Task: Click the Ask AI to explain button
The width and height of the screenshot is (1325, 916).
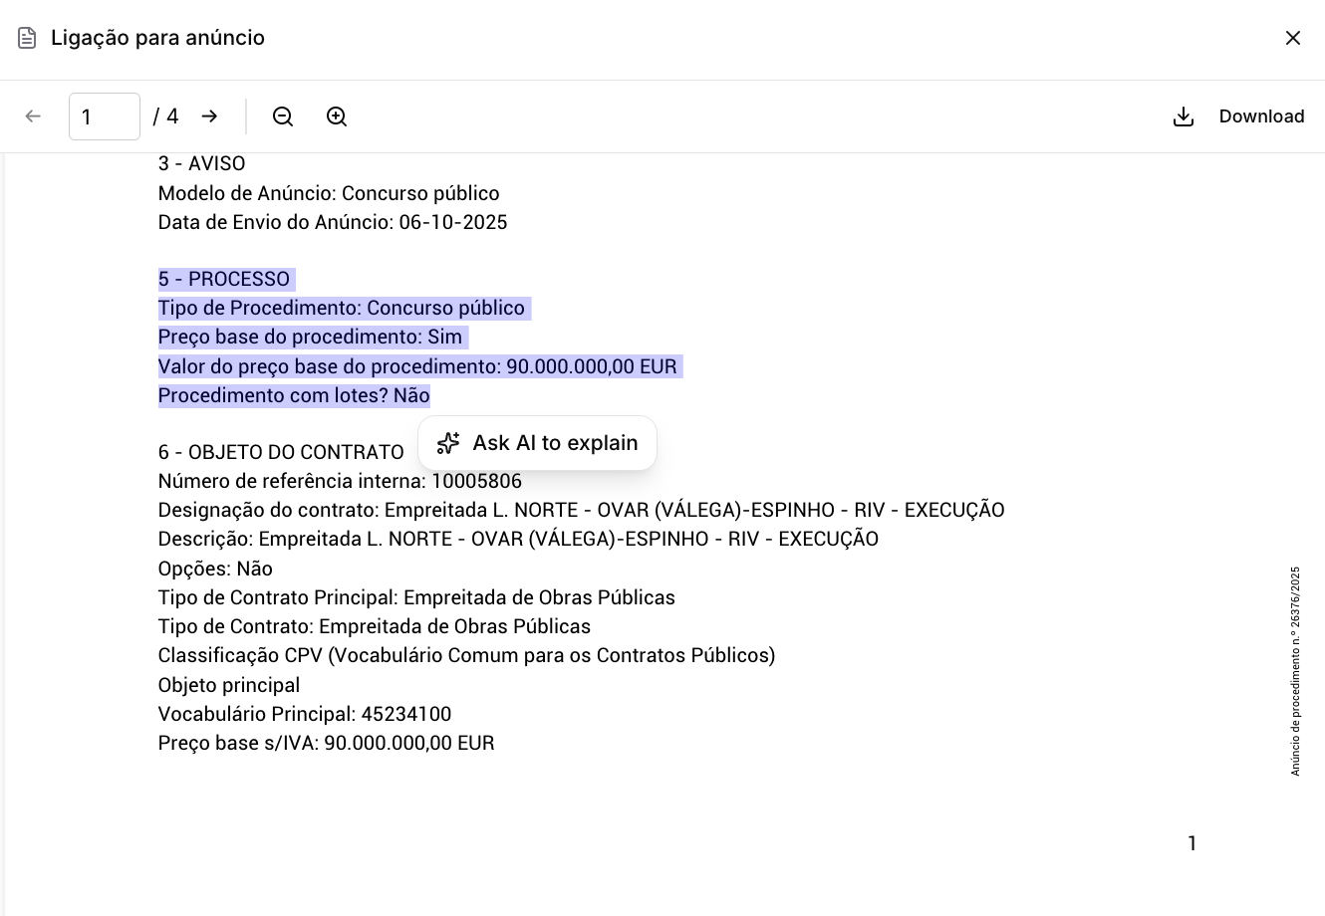Action: [x=537, y=443]
